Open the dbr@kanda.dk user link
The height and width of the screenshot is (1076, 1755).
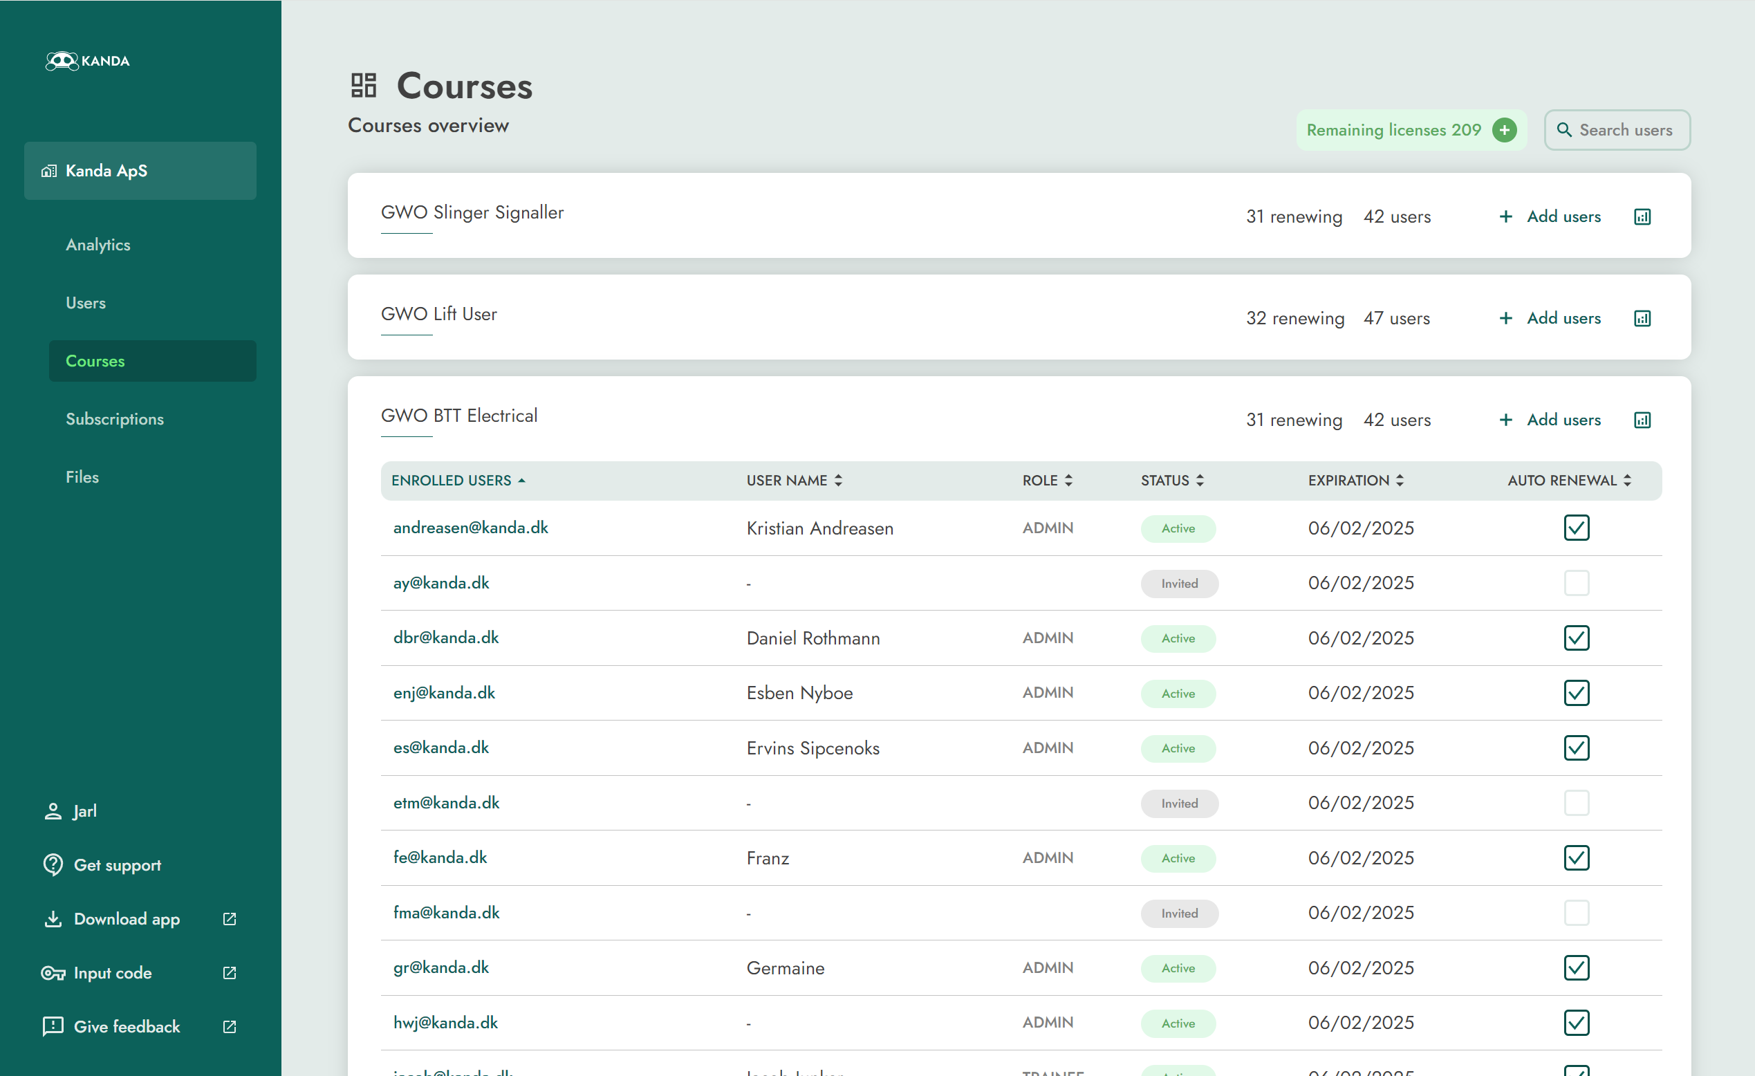pyautogui.click(x=446, y=638)
